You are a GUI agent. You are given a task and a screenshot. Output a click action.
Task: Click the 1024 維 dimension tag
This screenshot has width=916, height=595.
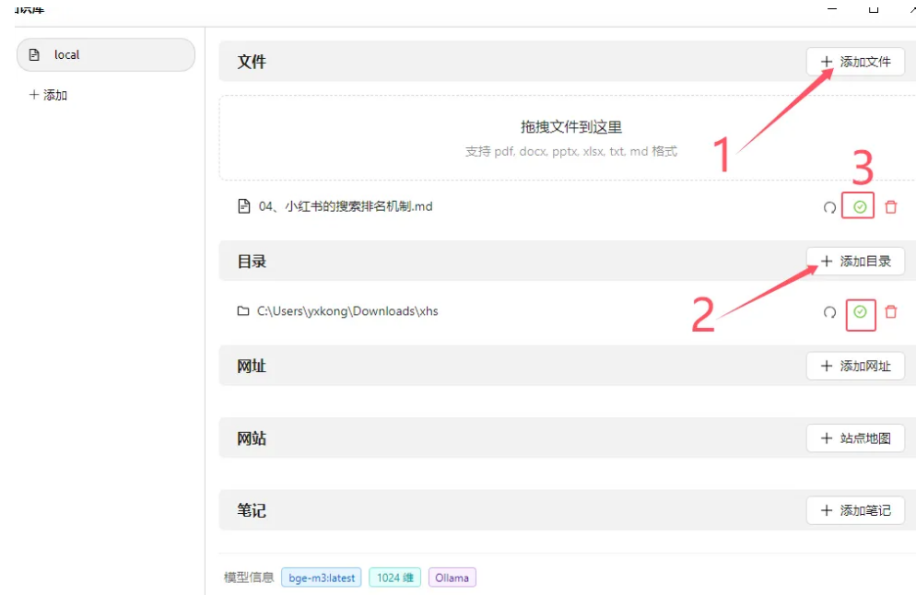click(394, 577)
